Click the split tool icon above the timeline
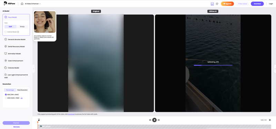Screen dimensions: 276x129 (39, 120)
